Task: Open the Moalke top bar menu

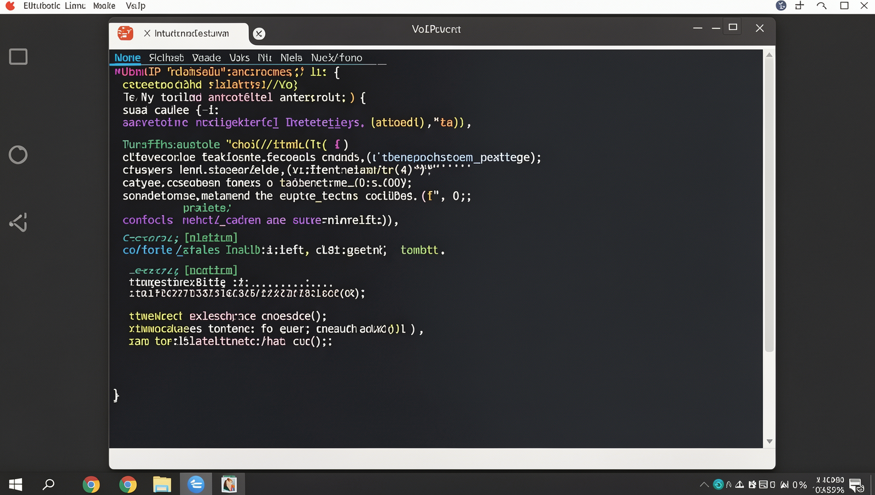Action: point(104,5)
